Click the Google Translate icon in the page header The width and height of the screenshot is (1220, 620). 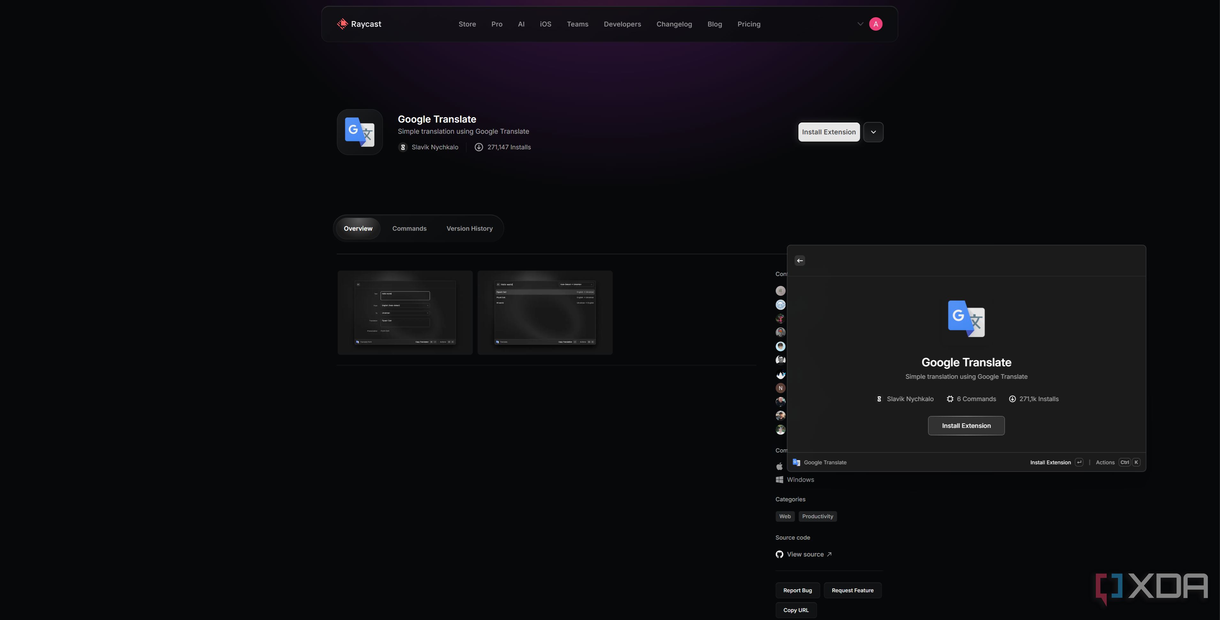(x=359, y=132)
